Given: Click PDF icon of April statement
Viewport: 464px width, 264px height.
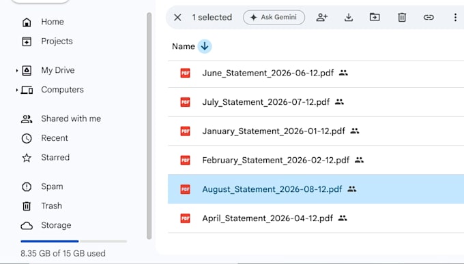Looking at the screenshot, I should tap(185, 218).
